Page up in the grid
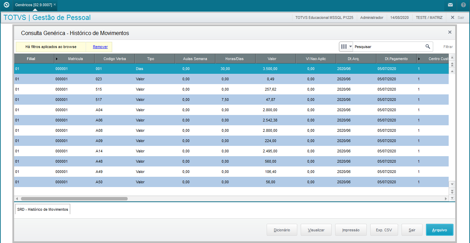 (x=452, y=64)
